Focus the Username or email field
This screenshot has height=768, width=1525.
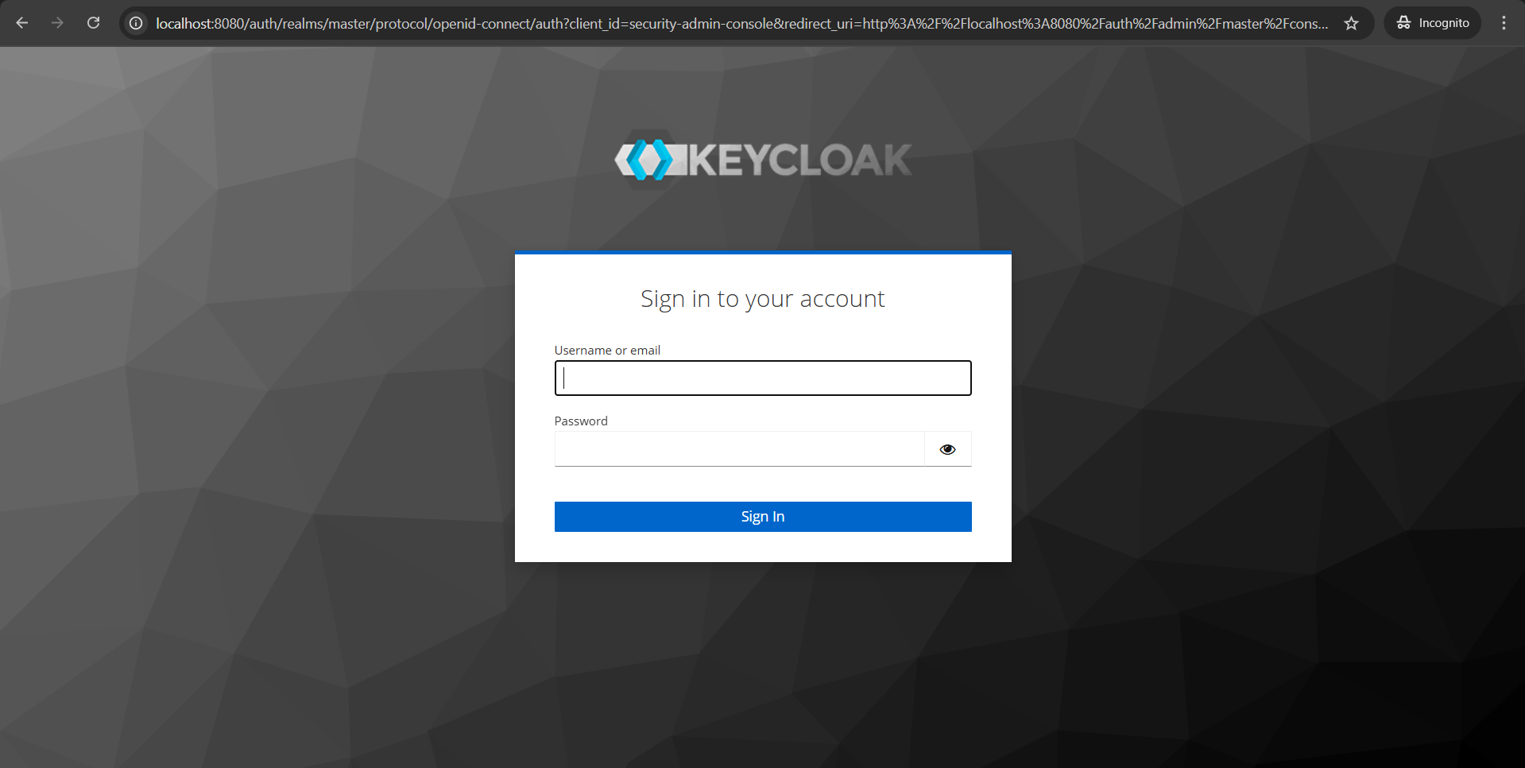coord(763,378)
